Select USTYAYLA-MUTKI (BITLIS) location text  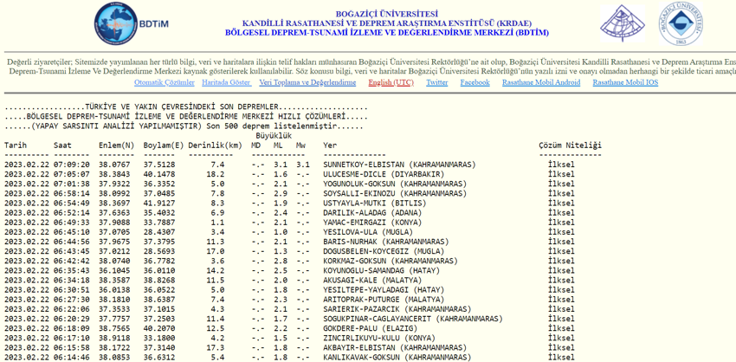(x=375, y=203)
